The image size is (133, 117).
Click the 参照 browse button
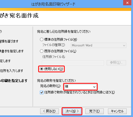click(116, 63)
